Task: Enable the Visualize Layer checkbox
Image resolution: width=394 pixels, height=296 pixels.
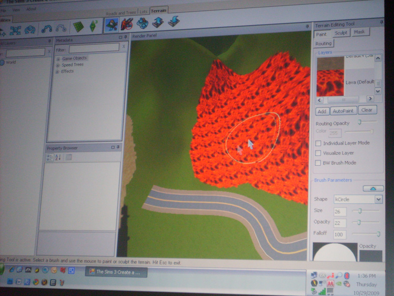Action: pos(318,153)
